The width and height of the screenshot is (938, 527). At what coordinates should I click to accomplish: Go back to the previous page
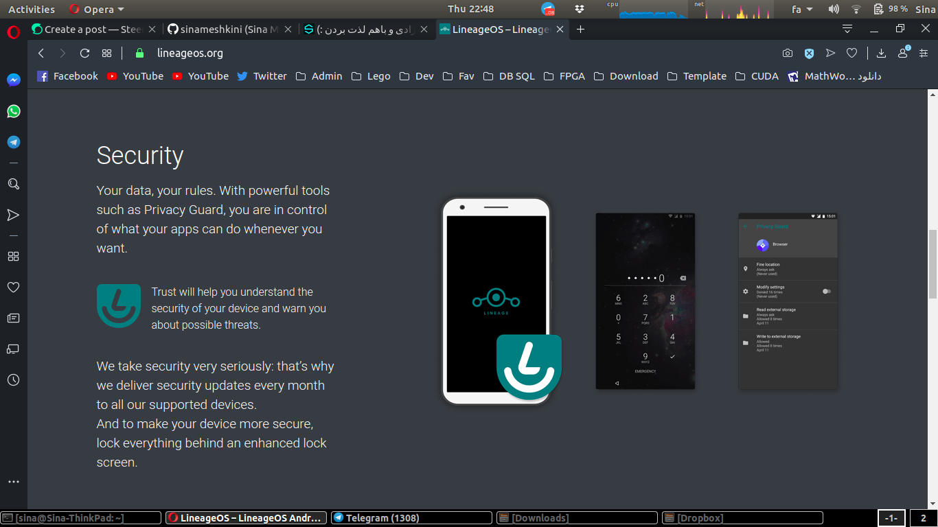tap(41, 53)
